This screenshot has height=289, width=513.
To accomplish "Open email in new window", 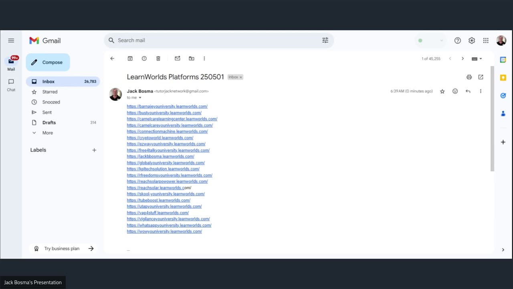I will point(481,77).
